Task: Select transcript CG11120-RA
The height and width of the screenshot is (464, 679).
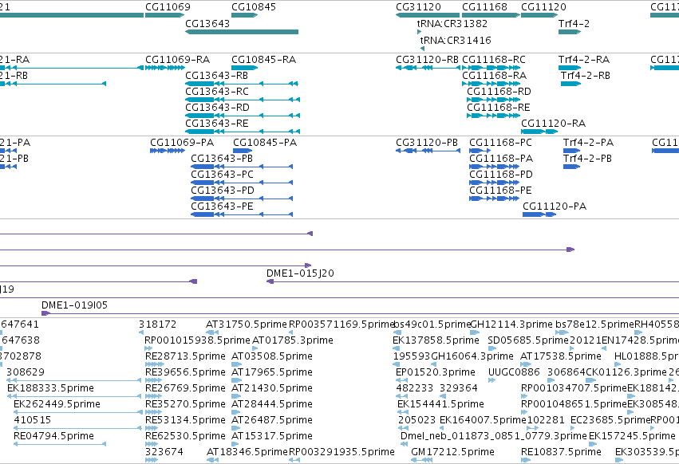Action: point(539,132)
